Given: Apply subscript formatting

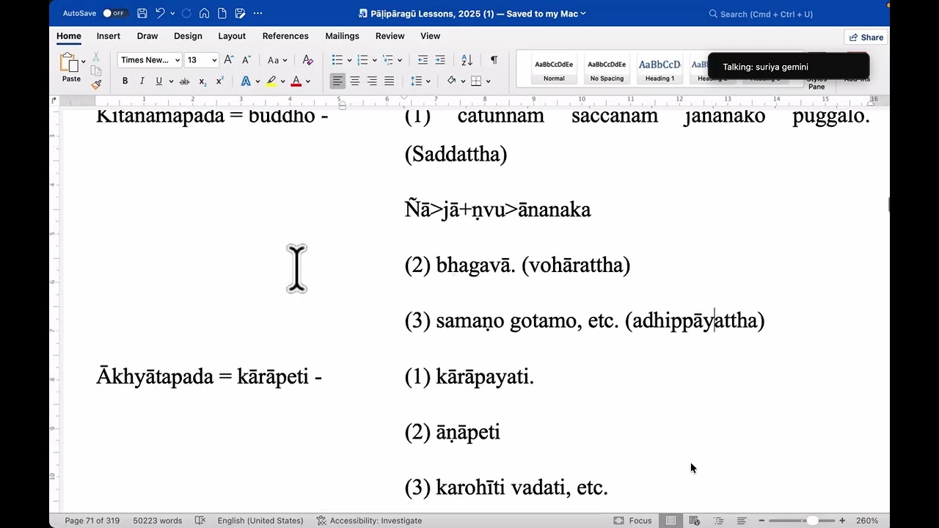Looking at the screenshot, I should point(202,81).
